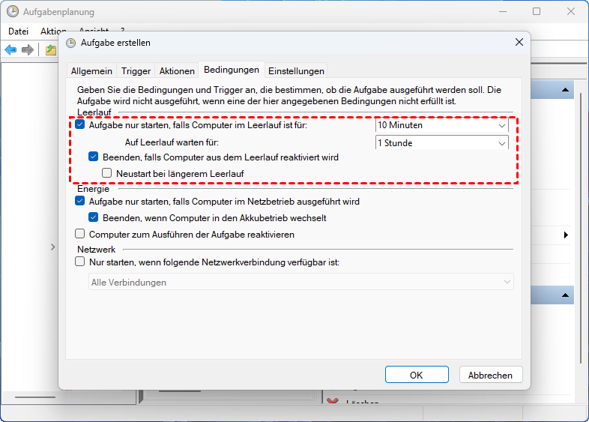Enable 'Nur starten, wenn folgende Netzwerkverbindung' checkbox
This screenshot has width=589, height=422.
coord(80,262)
